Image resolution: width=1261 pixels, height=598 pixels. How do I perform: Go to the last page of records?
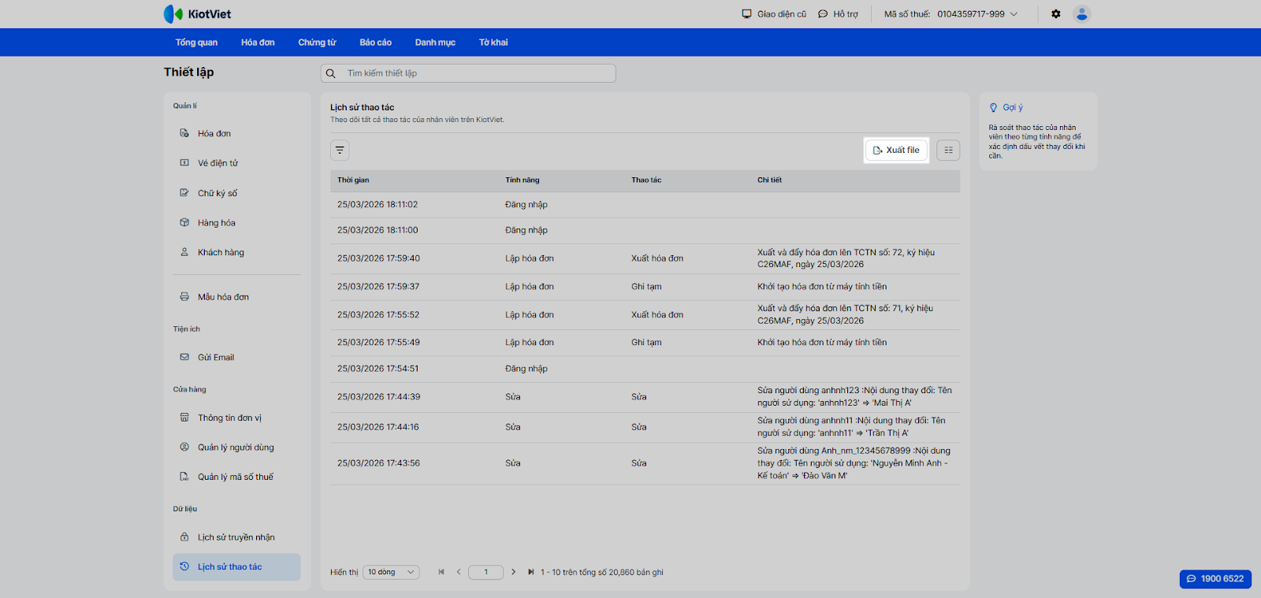pos(531,572)
